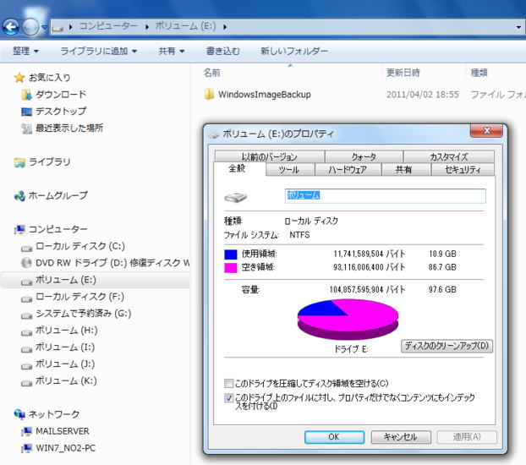Click the volume label text field

[385, 195]
